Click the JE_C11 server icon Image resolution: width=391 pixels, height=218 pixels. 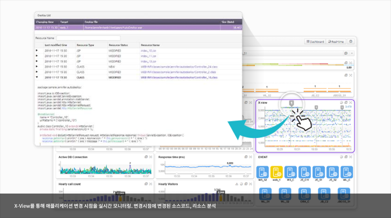[304, 172]
